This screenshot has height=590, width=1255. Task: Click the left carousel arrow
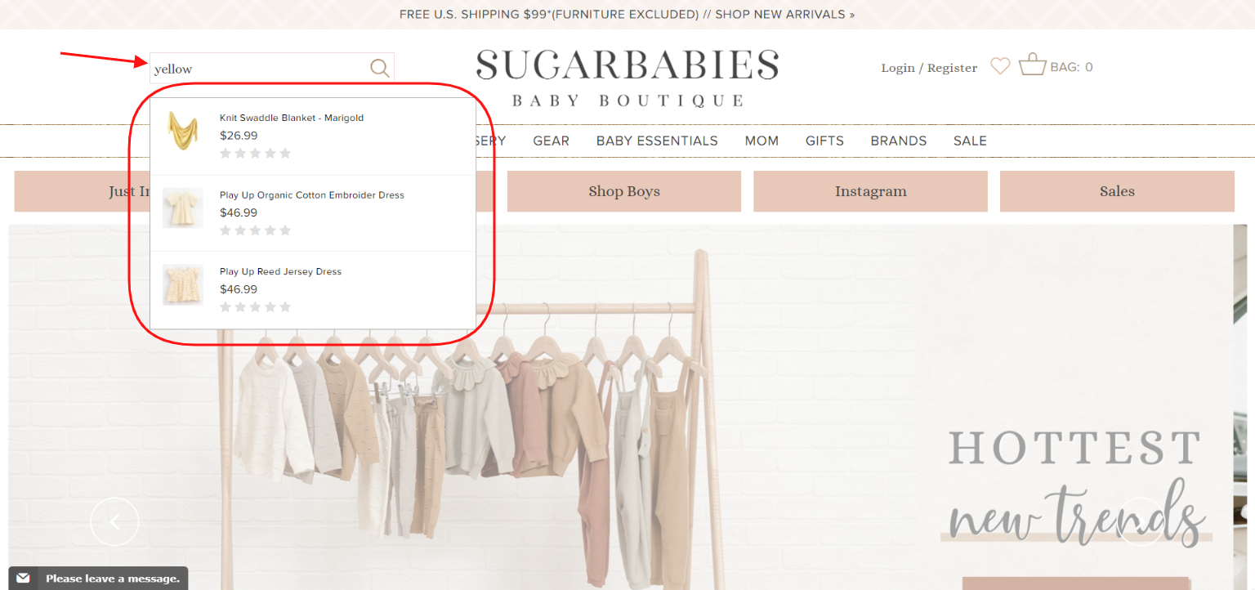(114, 521)
